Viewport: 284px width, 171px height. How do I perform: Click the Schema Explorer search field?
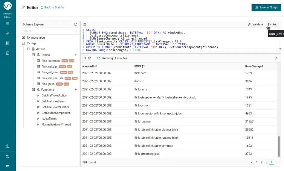48,31
